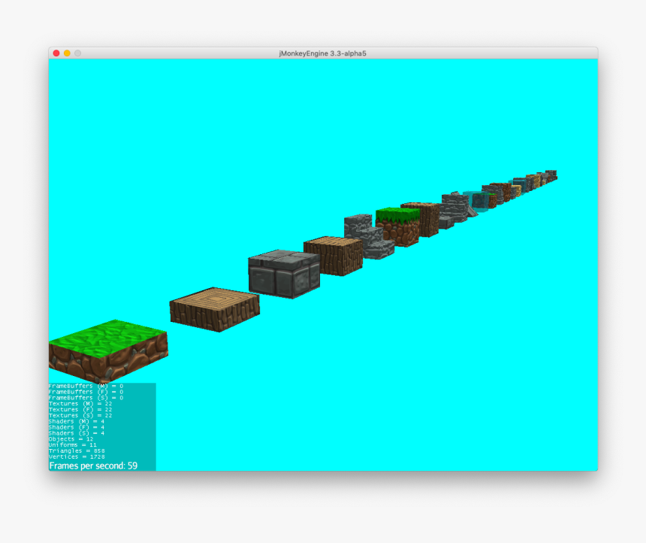Click the 'FrameBuffers (F) = 0' stat line

(86, 392)
